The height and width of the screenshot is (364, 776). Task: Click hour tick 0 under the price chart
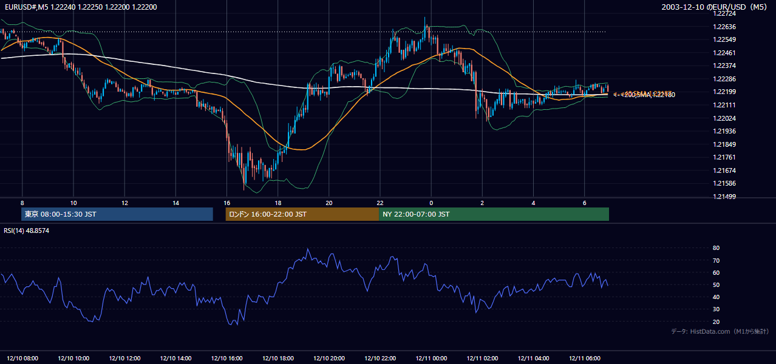pyautogui.click(x=431, y=203)
